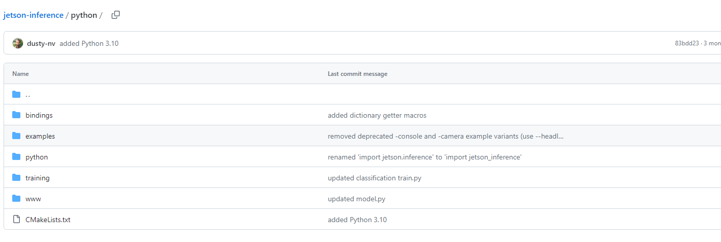Open the examples directory name
The width and height of the screenshot is (721, 242).
40,137
